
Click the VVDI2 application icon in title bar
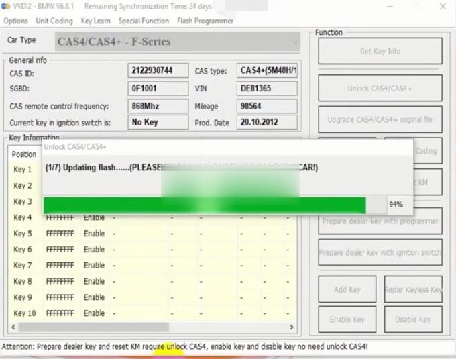(x=5, y=6)
